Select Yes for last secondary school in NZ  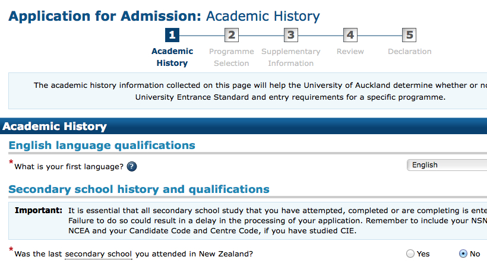[x=410, y=254]
